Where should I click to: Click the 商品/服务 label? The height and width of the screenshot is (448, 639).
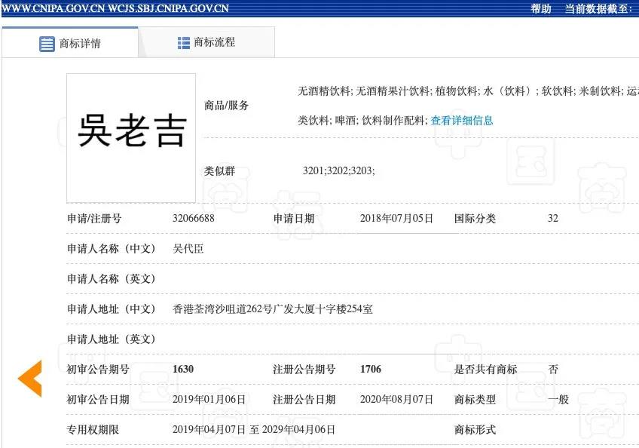pyautogui.click(x=226, y=106)
